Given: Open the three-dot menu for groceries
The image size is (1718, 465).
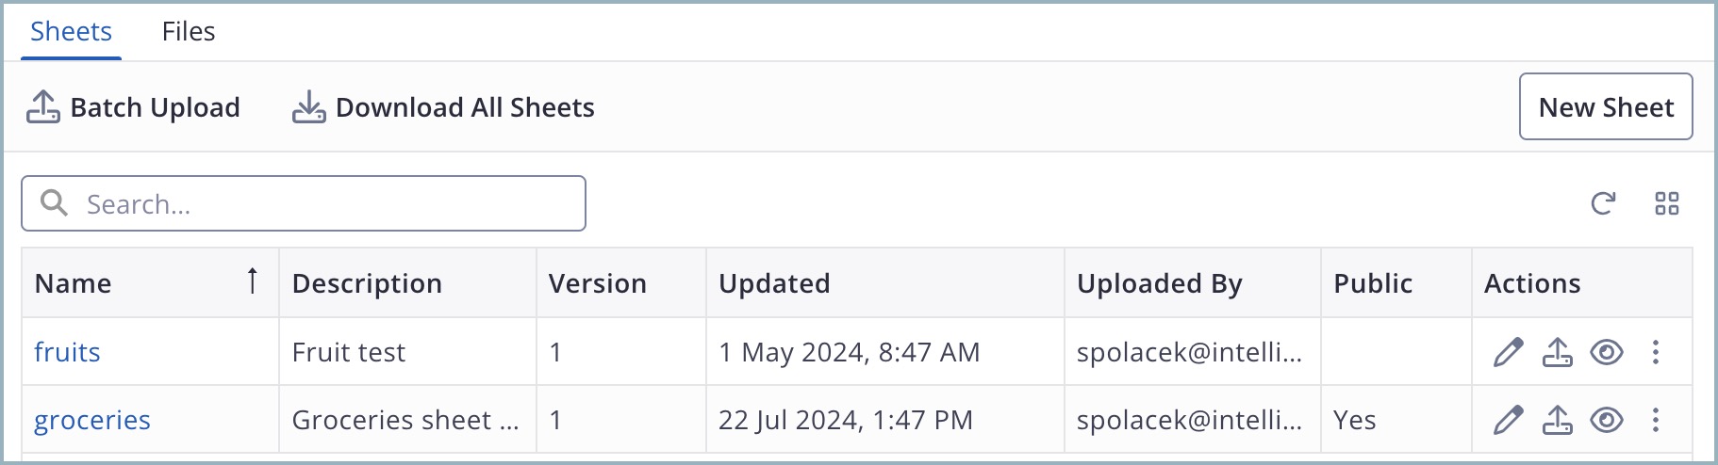Looking at the screenshot, I should [1656, 420].
